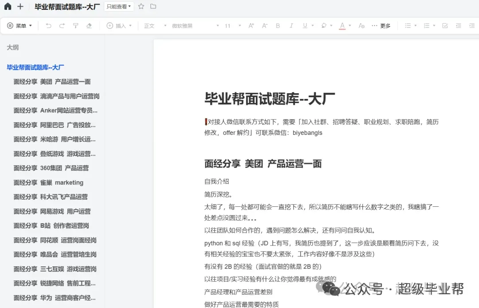
Task: Toggle bold formatting
Action: click(x=278, y=26)
